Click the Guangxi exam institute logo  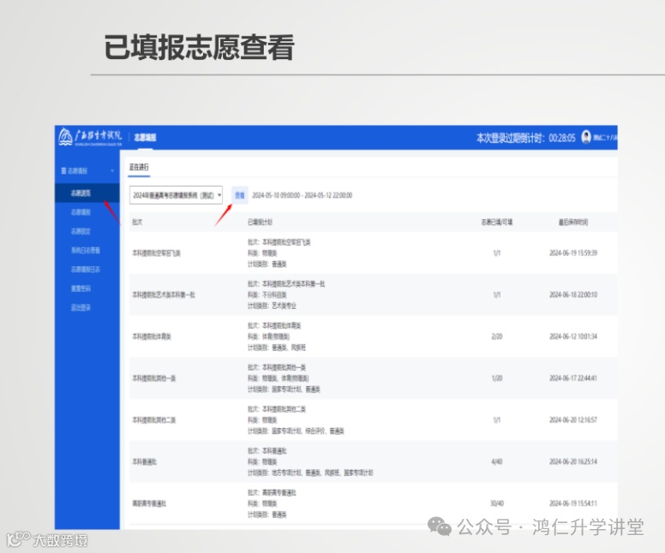coord(90,137)
